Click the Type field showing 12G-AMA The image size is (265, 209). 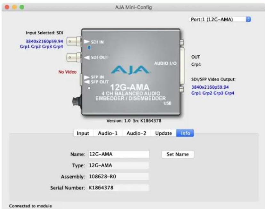pos(119,165)
